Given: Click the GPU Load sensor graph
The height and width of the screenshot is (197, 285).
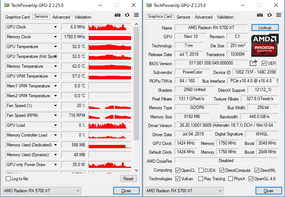Looking at the screenshot, I should pyautogui.click(x=110, y=125).
